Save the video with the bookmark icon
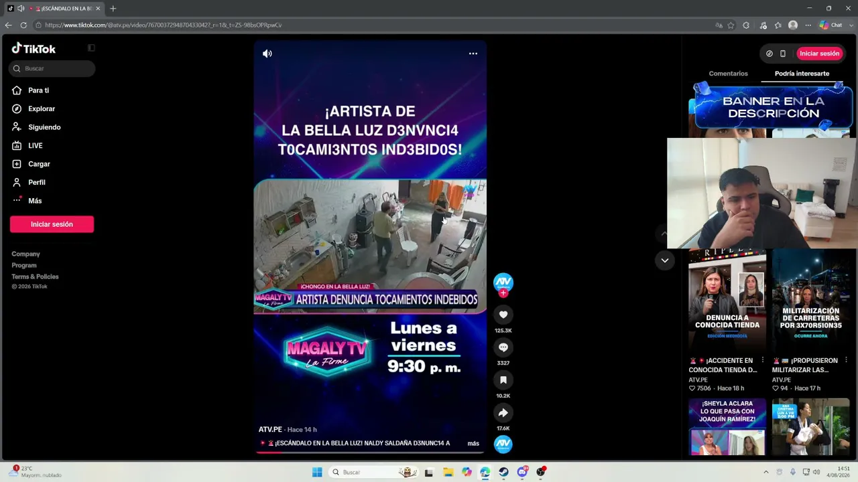Image resolution: width=858 pixels, height=482 pixels. tap(503, 380)
